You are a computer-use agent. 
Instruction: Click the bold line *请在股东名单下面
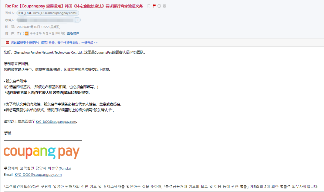click(x=47, y=93)
